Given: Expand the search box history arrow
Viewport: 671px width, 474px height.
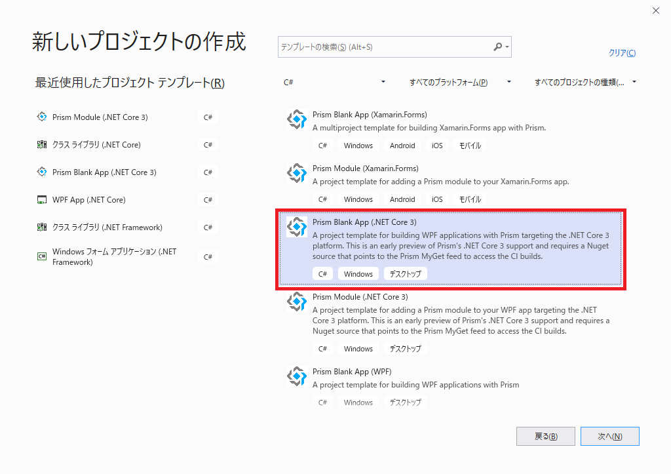Looking at the screenshot, I should coord(507,47).
